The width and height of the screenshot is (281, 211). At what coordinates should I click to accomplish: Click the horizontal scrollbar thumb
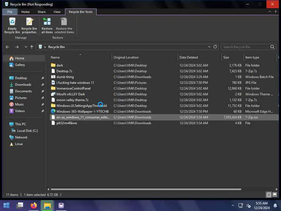tap(146, 189)
